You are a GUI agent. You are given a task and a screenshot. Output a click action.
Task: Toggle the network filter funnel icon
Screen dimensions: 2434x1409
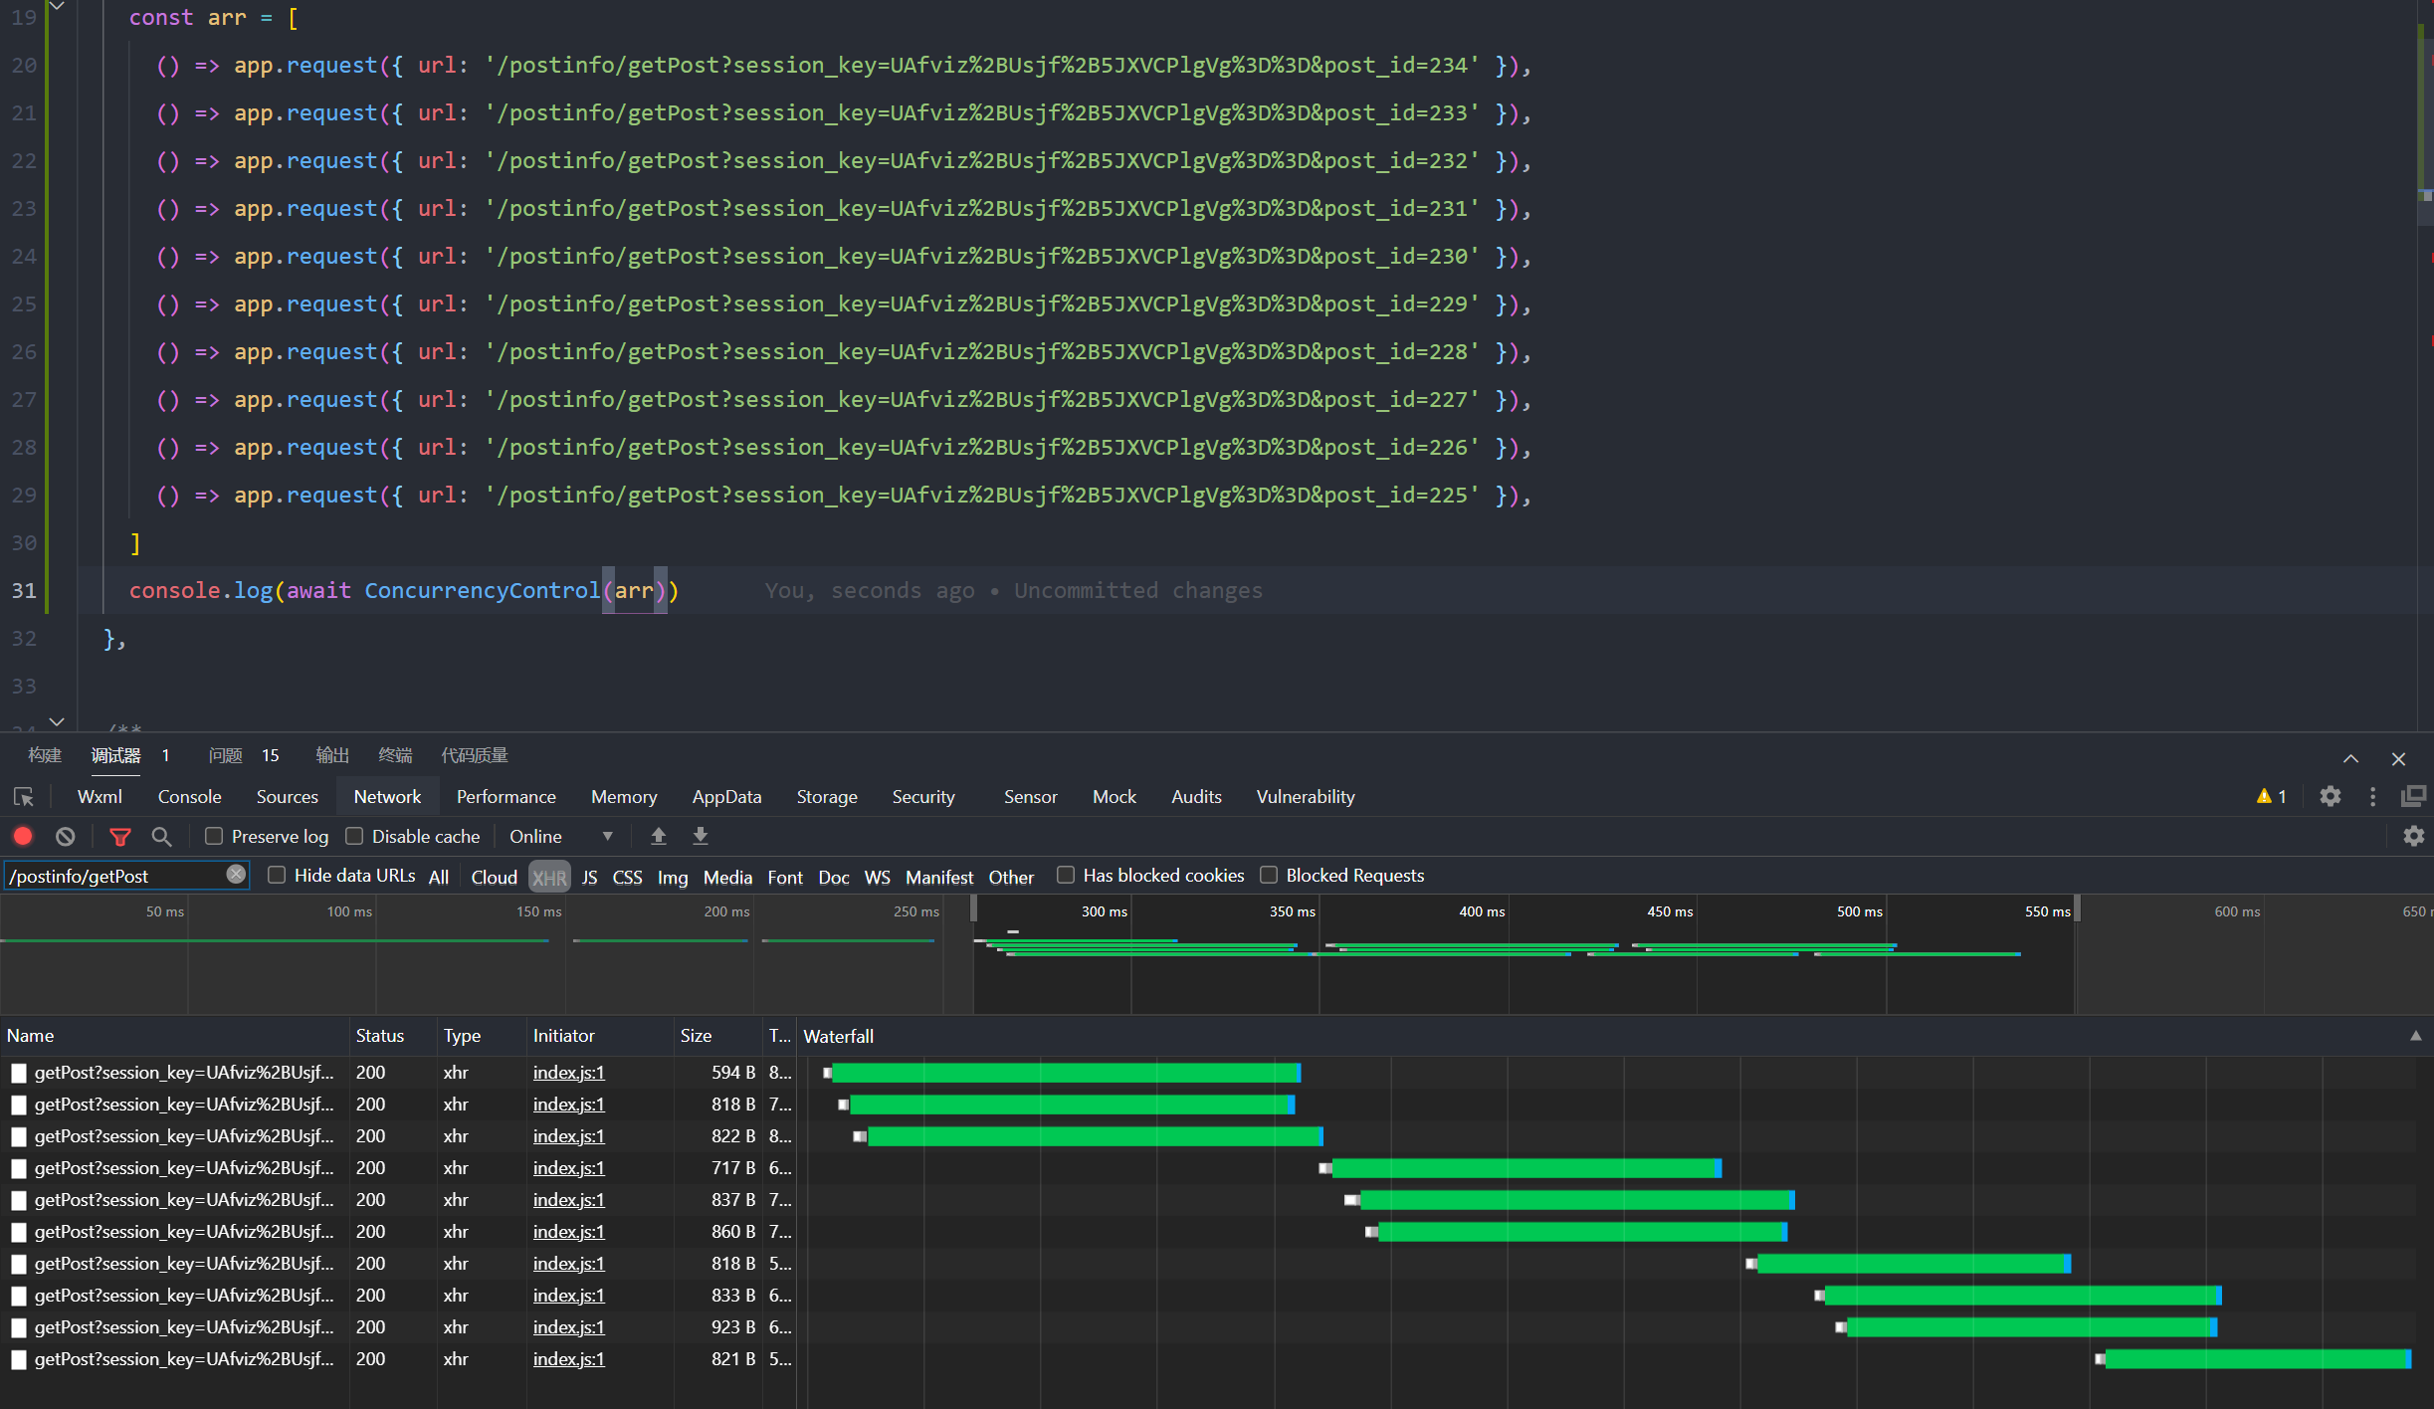click(120, 837)
